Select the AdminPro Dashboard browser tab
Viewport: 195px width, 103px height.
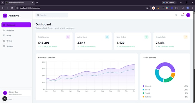pyautogui.click(x=20, y=3)
